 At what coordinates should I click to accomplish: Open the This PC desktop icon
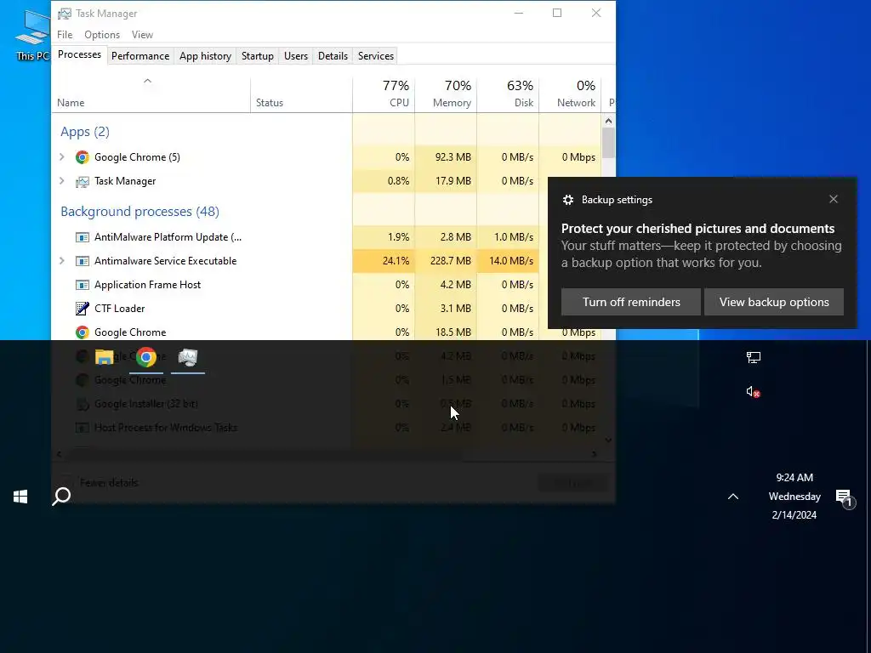(x=31, y=35)
